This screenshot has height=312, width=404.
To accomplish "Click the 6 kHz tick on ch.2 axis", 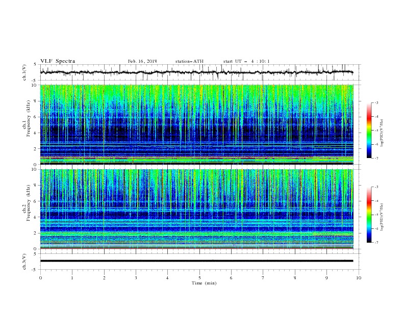I will click(36, 201).
